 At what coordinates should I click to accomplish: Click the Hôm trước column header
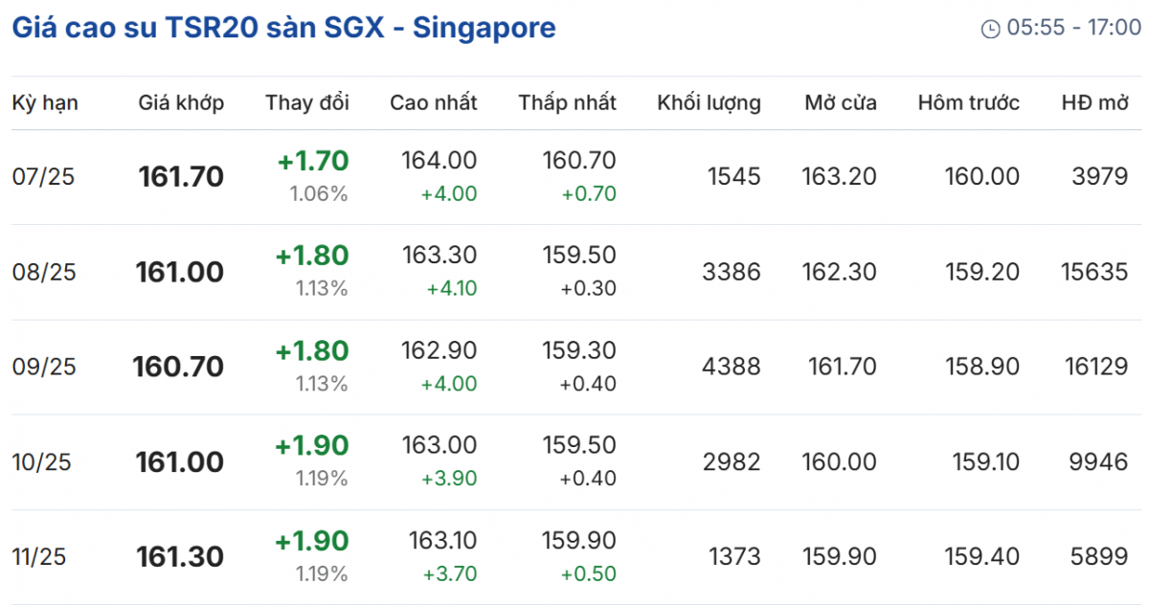(x=968, y=103)
